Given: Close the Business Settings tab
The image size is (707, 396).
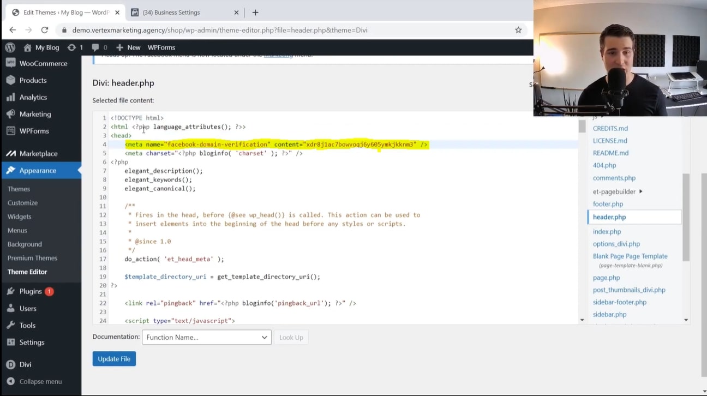Looking at the screenshot, I should (236, 12).
